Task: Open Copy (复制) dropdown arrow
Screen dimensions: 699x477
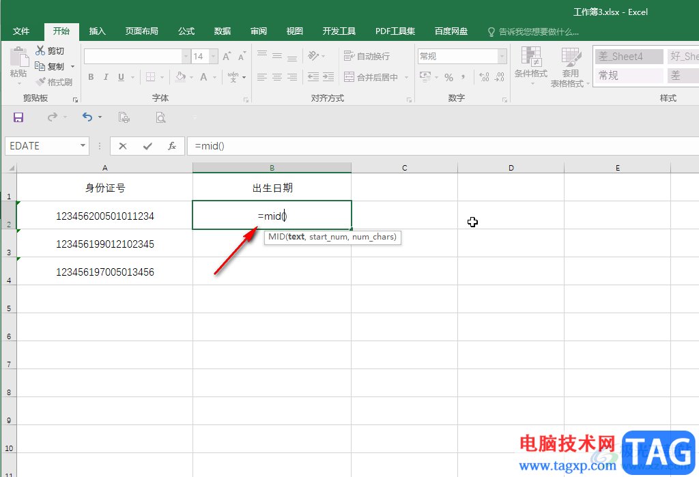Action: [x=72, y=67]
